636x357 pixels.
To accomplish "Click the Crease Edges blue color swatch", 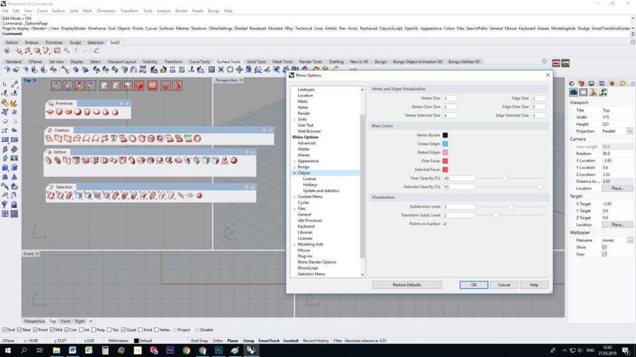I will (445, 144).
